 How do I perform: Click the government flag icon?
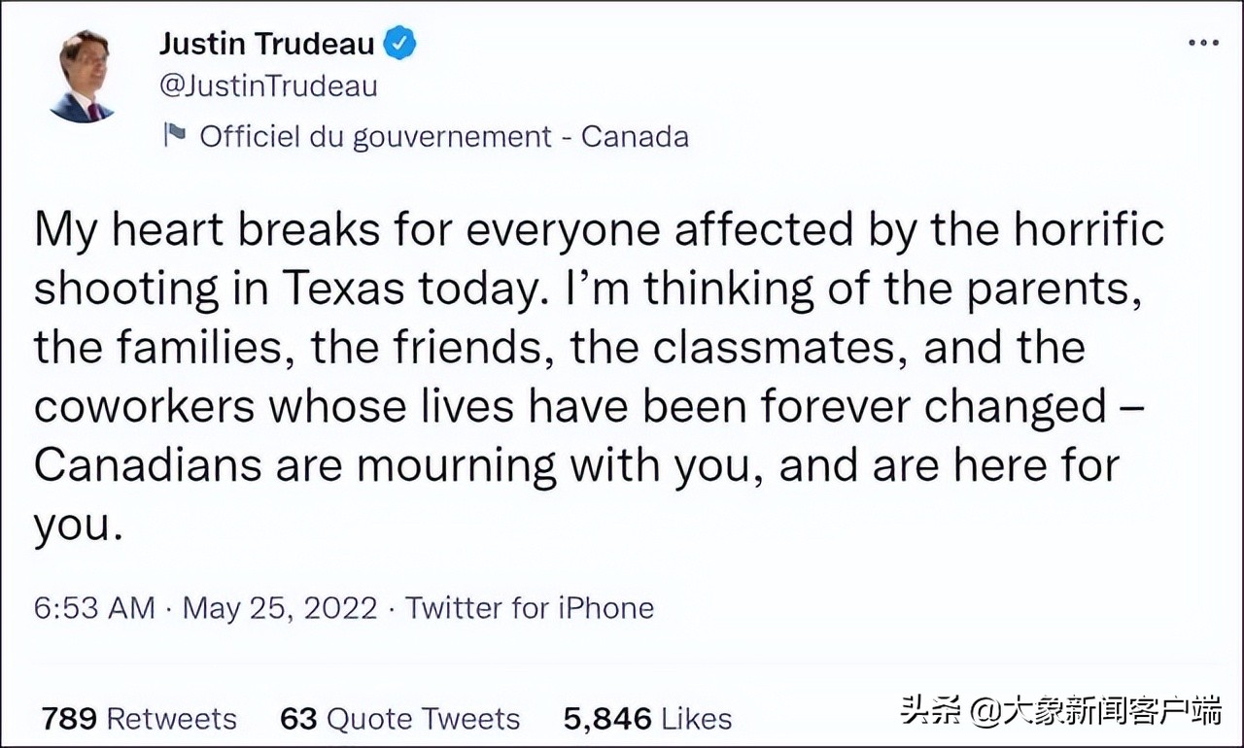click(175, 135)
